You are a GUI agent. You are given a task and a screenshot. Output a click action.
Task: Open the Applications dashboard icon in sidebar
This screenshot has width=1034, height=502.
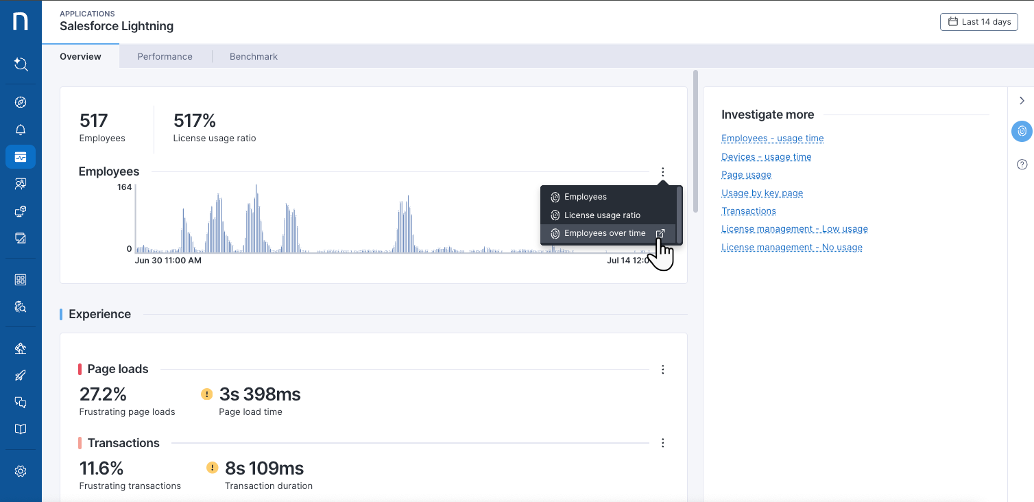coord(21,156)
